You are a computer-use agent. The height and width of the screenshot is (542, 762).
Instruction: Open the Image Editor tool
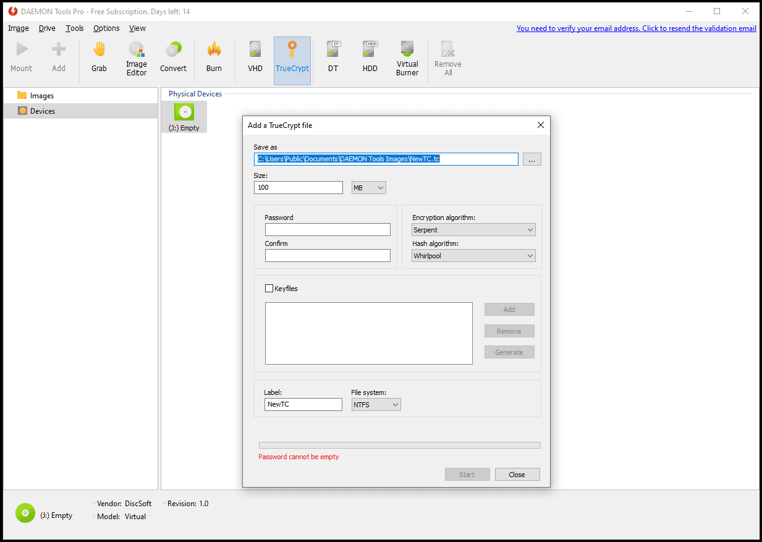coord(137,59)
